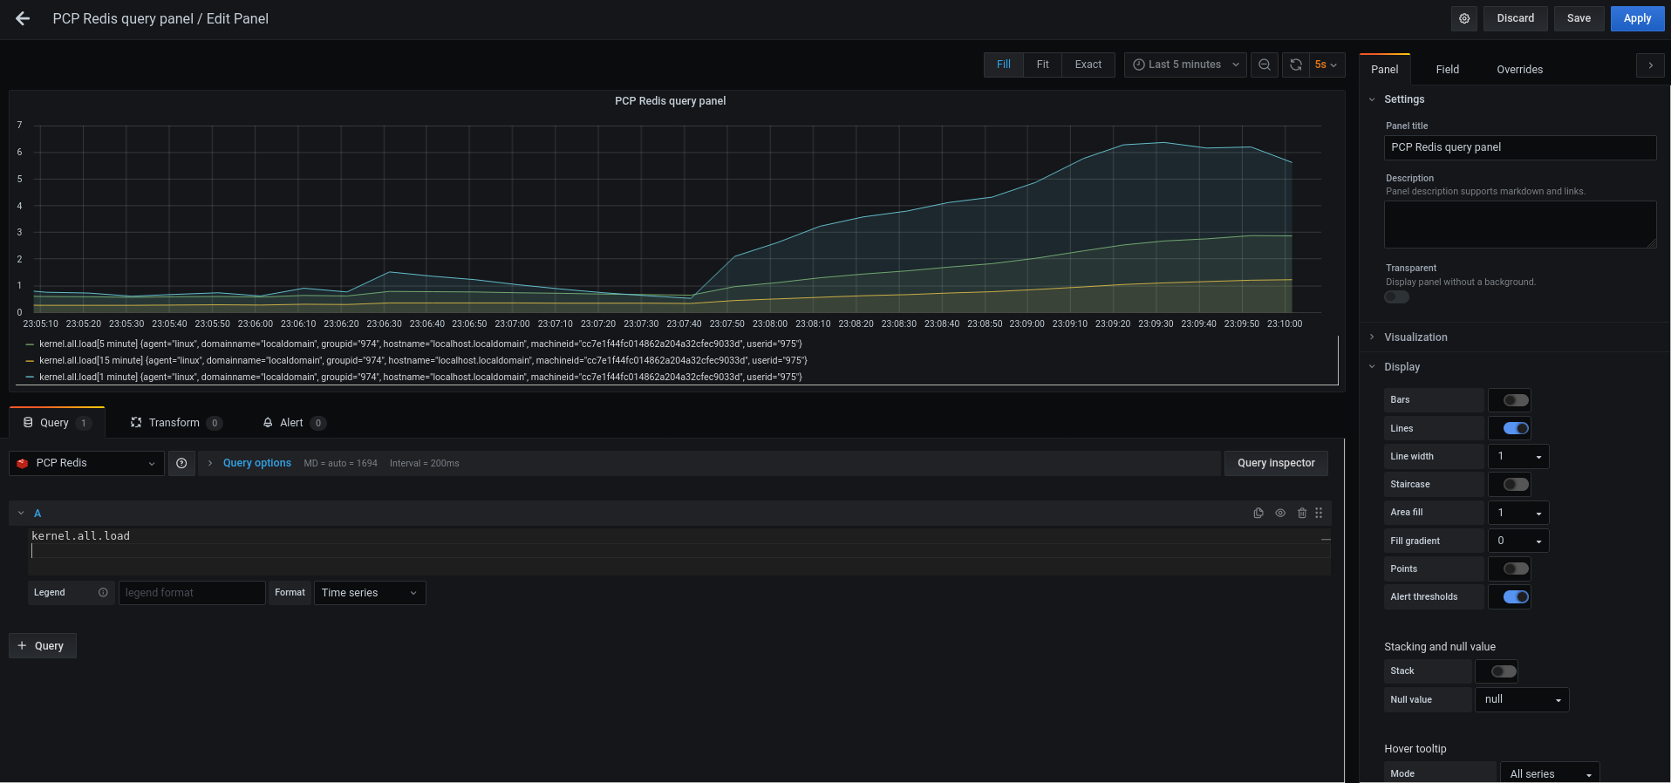Open dashboard settings gear icon

(x=1464, y=18)
